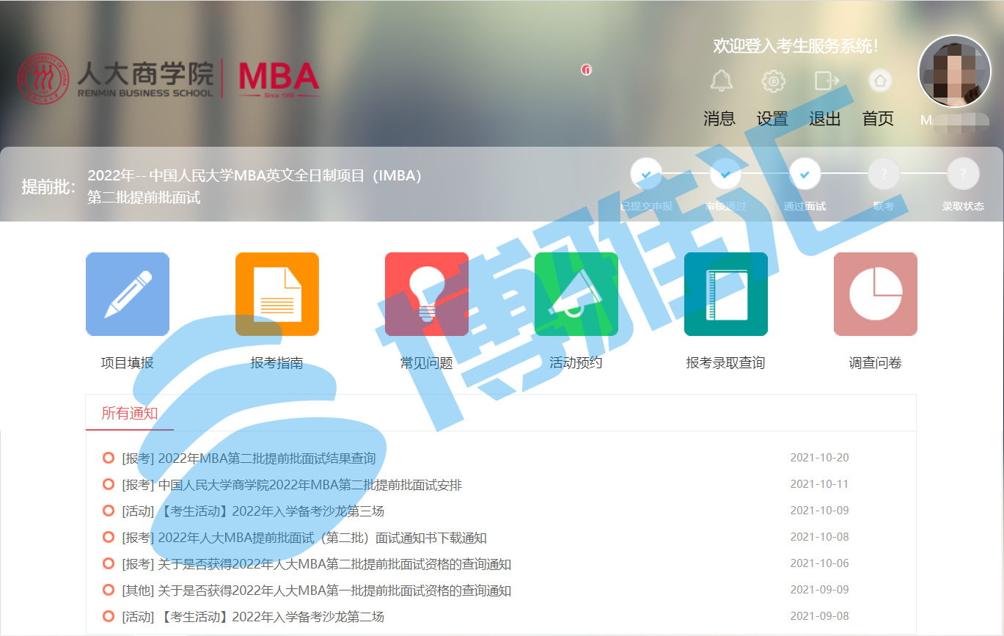This screenshot has height=636, width=1004.
Task: Click the 审核通过 step circle
Action: 725,174
